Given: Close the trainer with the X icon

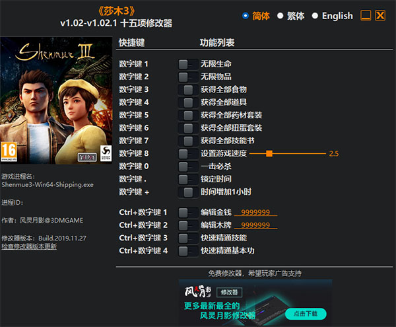Looking at the screenshot, I should [x=379, y=16].
